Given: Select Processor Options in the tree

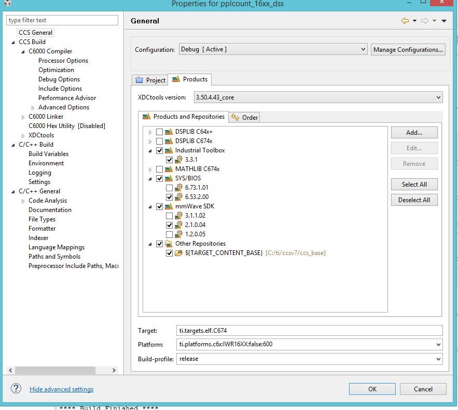Looking at the screenshot, I should 63,61.
